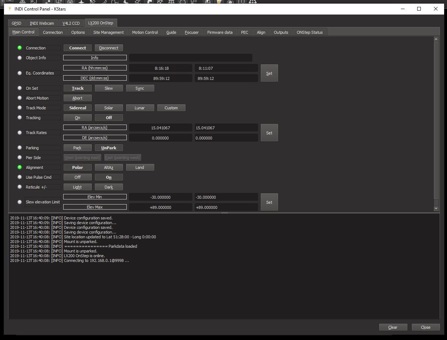This screenshot has width=447, height=340.
Task: Switch to the Options tab
Action: click(x=78, y=32)
